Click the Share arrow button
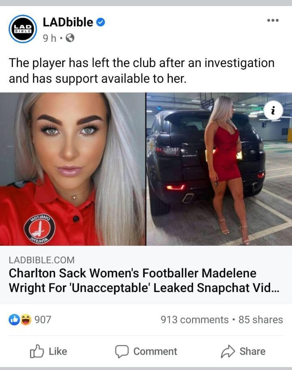The width and height of the screenshot is (292, 370). point(243,352)
